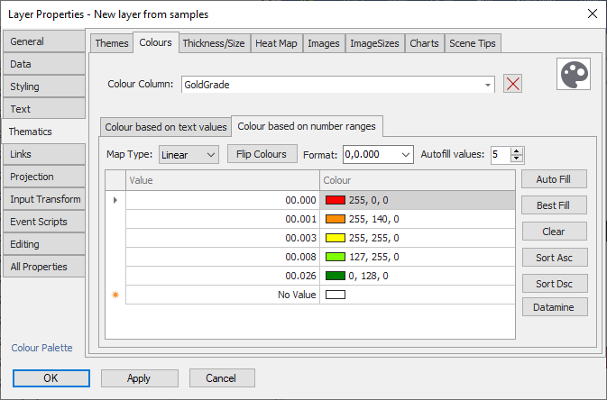607x400 pixels.
Task: Select Colour based on text values tab
Action: (166, 127)
